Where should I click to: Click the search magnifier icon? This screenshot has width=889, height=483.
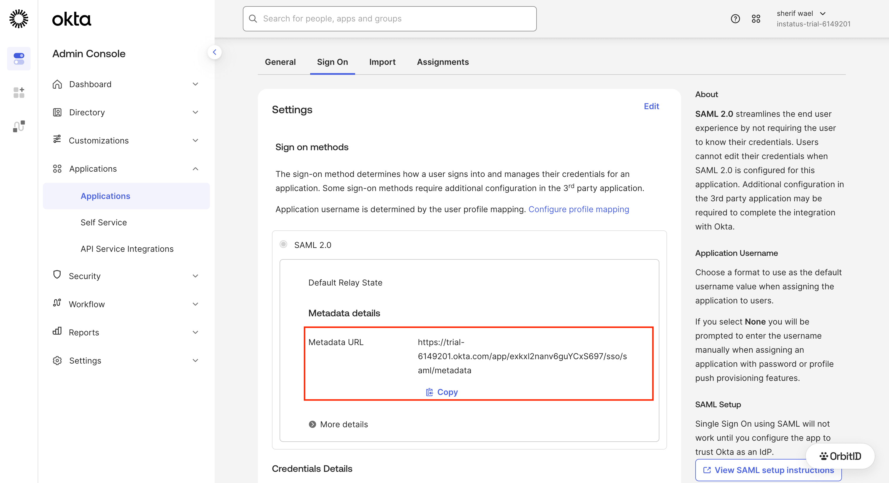click(253, 18)
